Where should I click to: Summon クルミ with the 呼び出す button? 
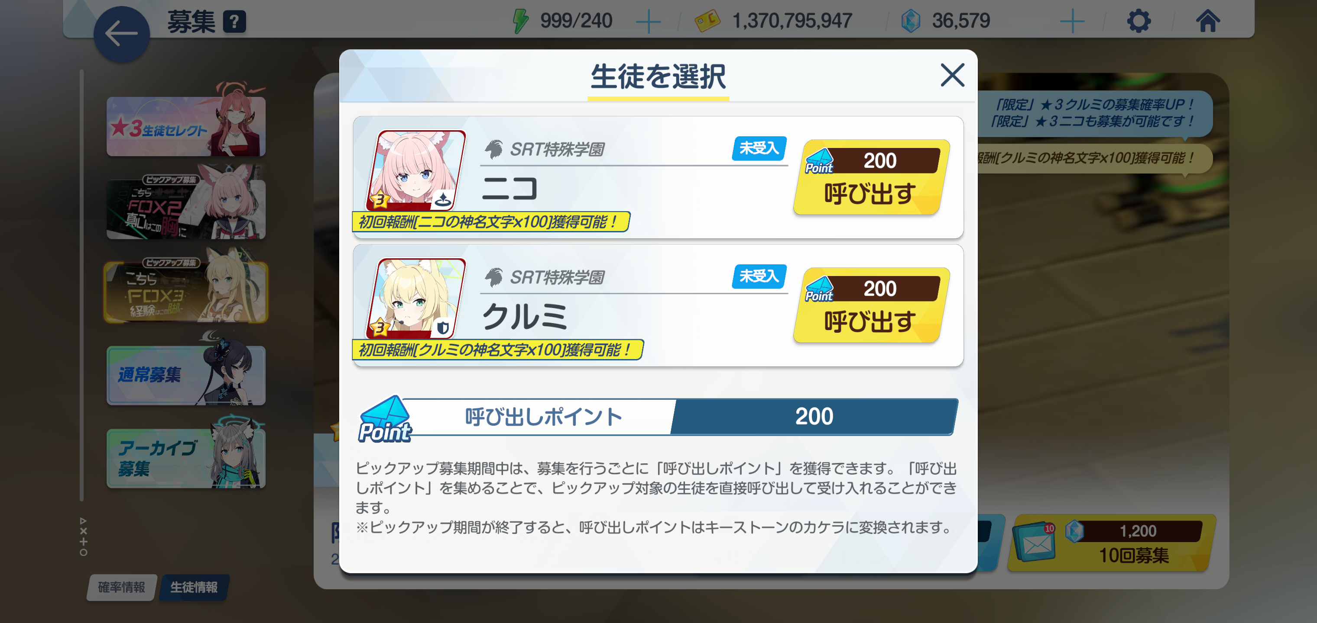point(871,305)
